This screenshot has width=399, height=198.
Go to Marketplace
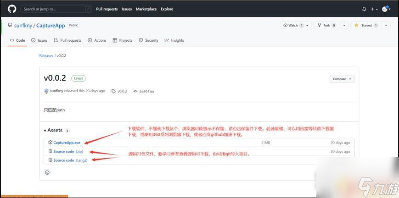point(146,9)
